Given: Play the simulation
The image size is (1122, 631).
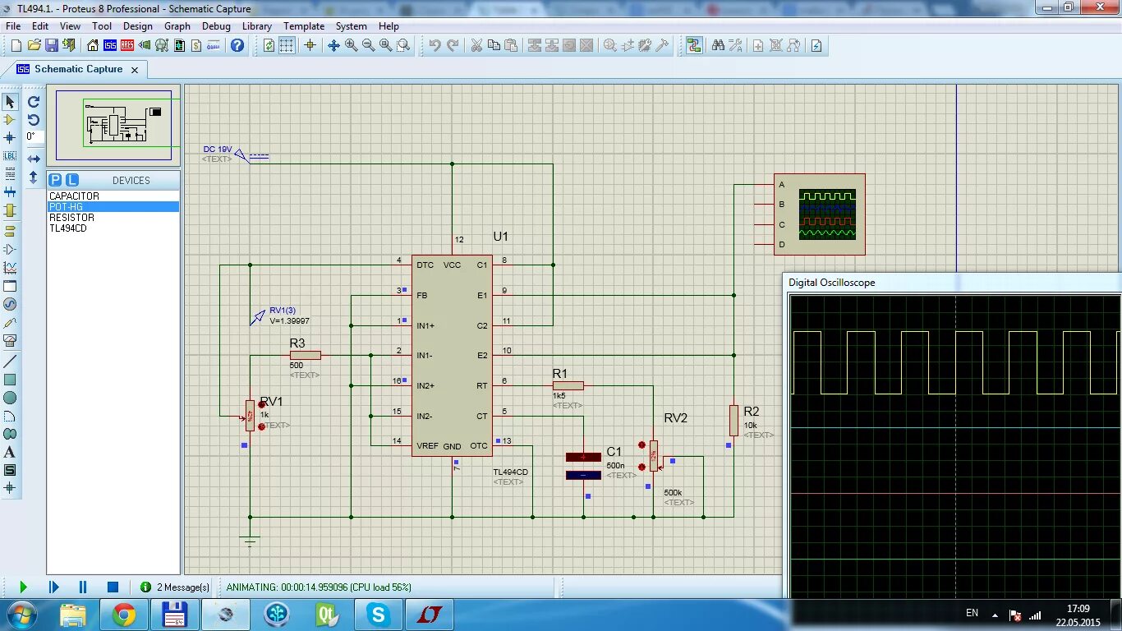Looking at the screenshot, I should click(x=23, y=587).
